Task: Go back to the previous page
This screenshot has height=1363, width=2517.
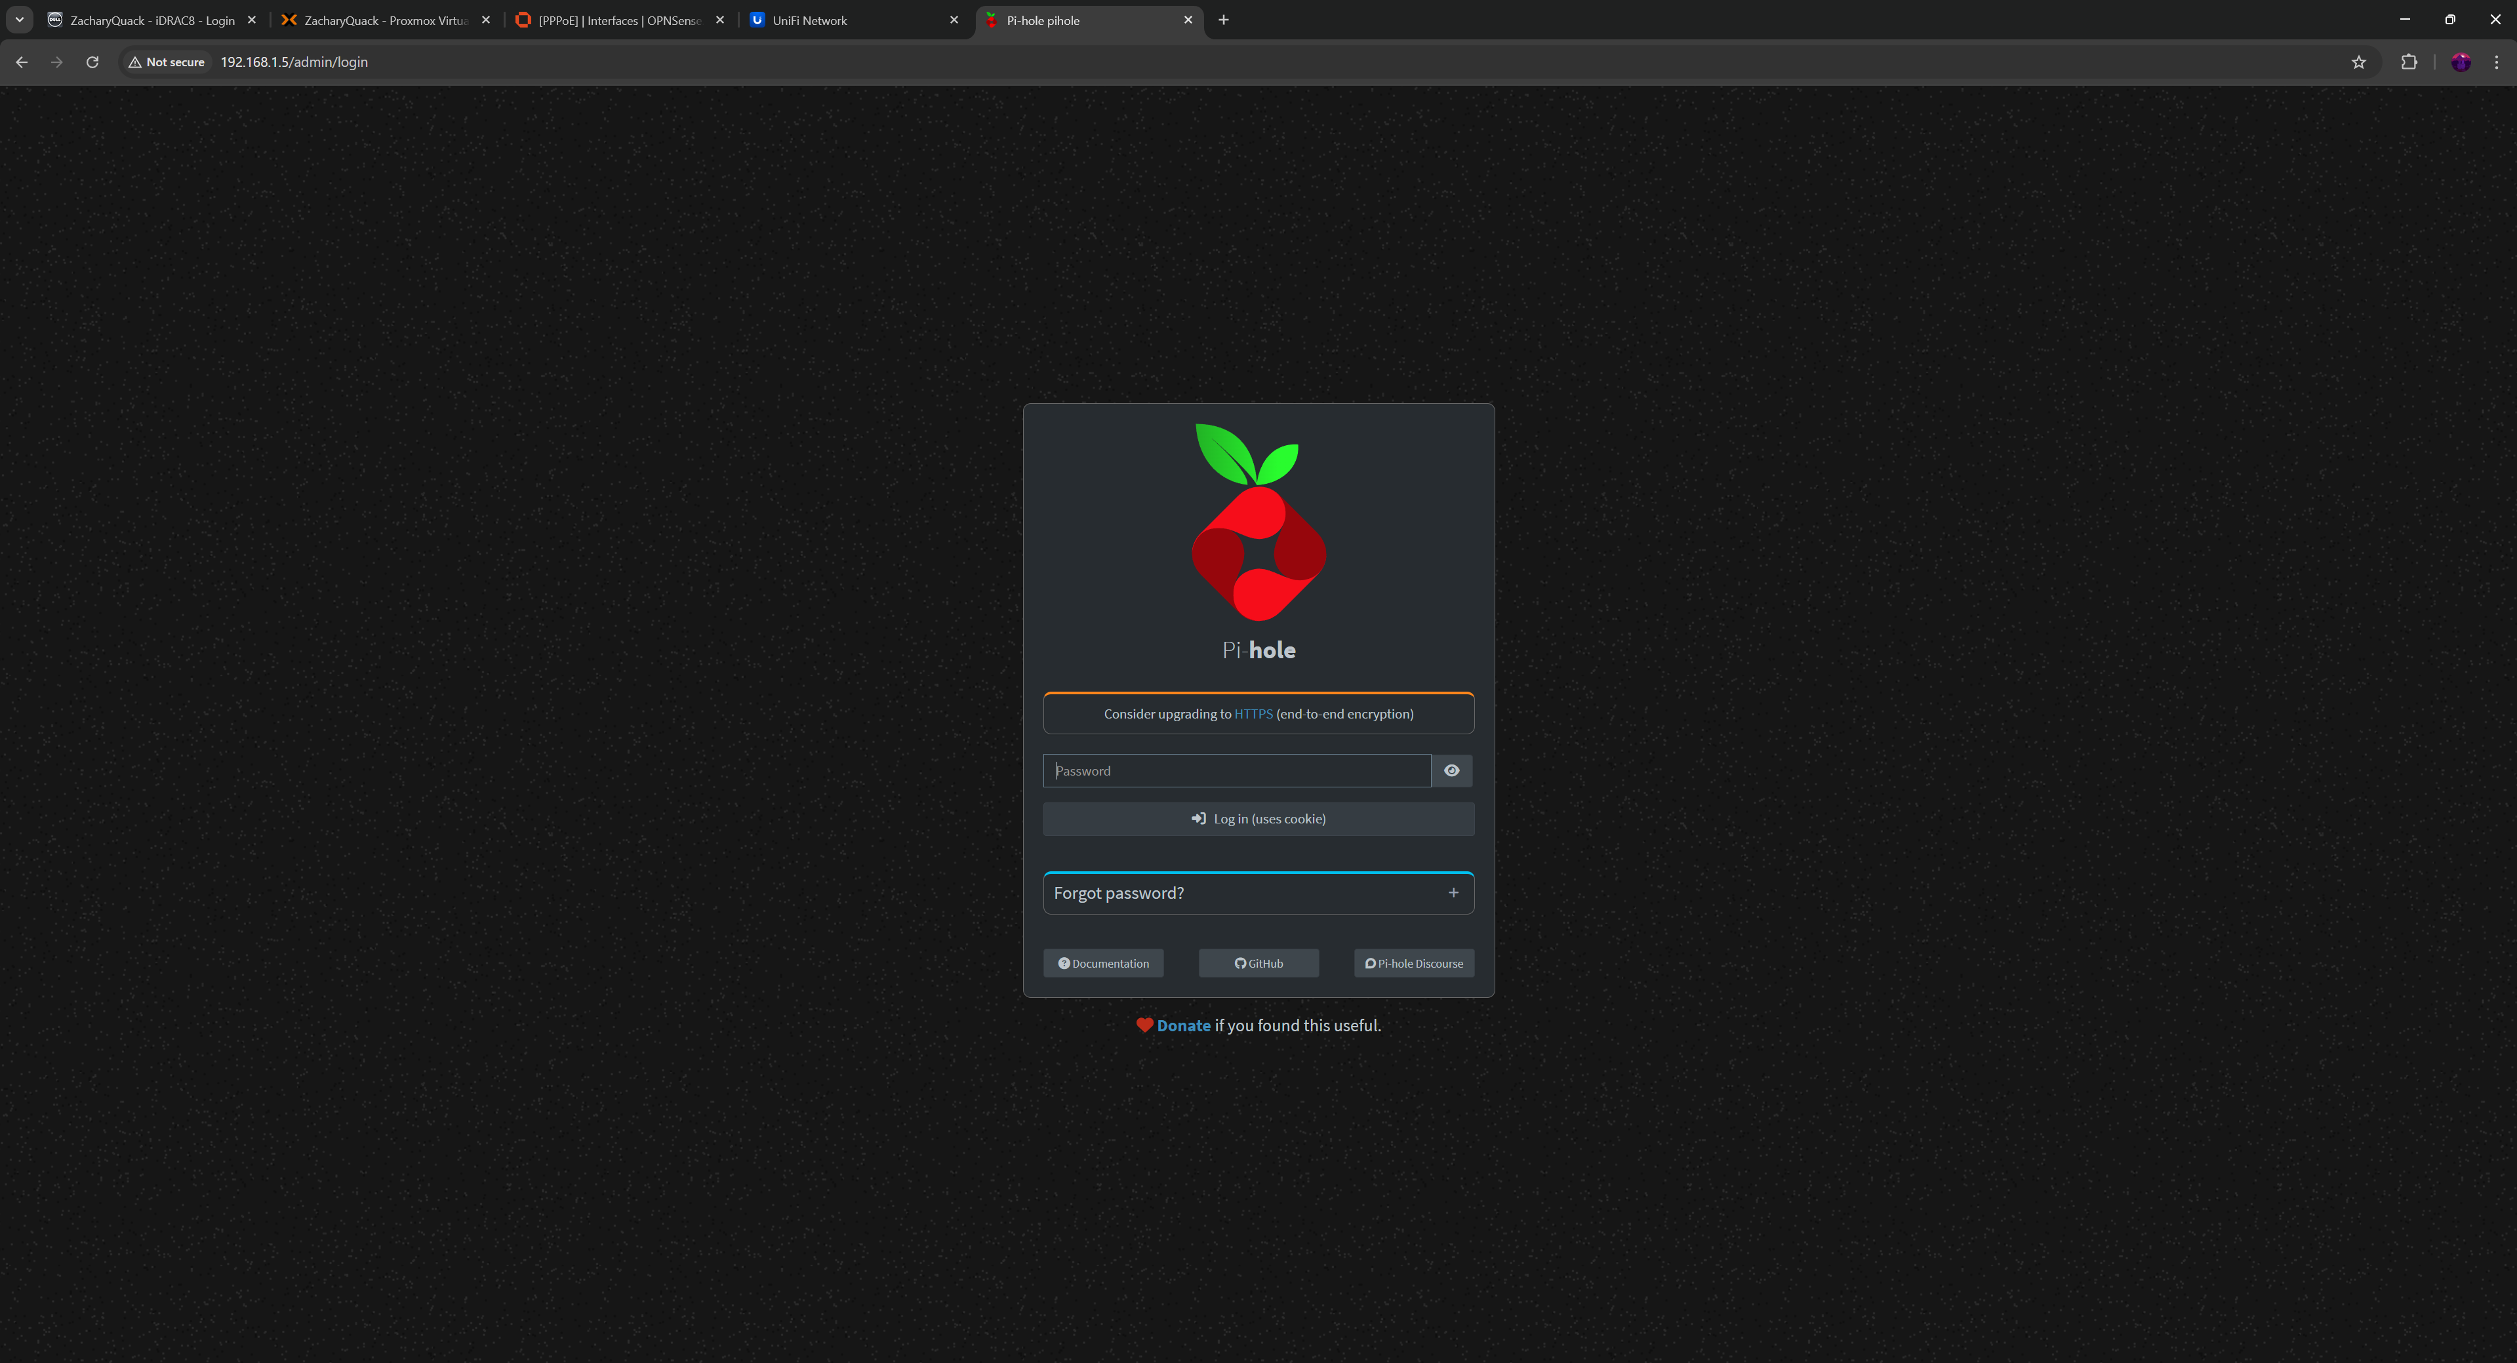Action: pyautogui.click(x=22, y=62)
